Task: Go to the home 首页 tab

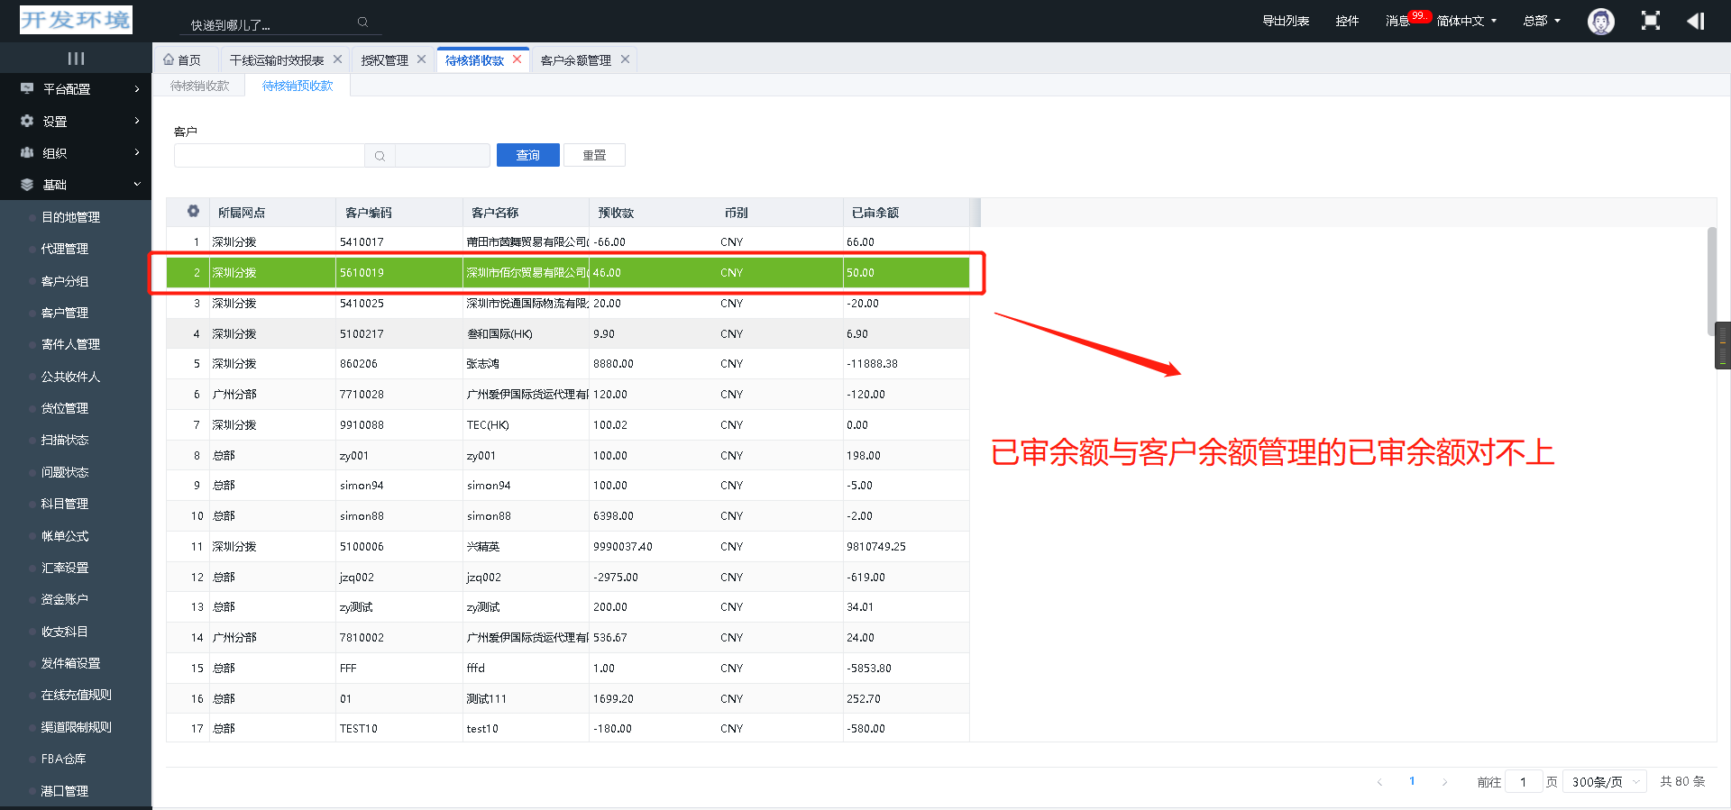Action: (x=183, y=60)
